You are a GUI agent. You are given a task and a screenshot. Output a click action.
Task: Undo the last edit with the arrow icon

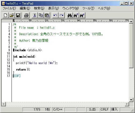[x=55, y=15]
